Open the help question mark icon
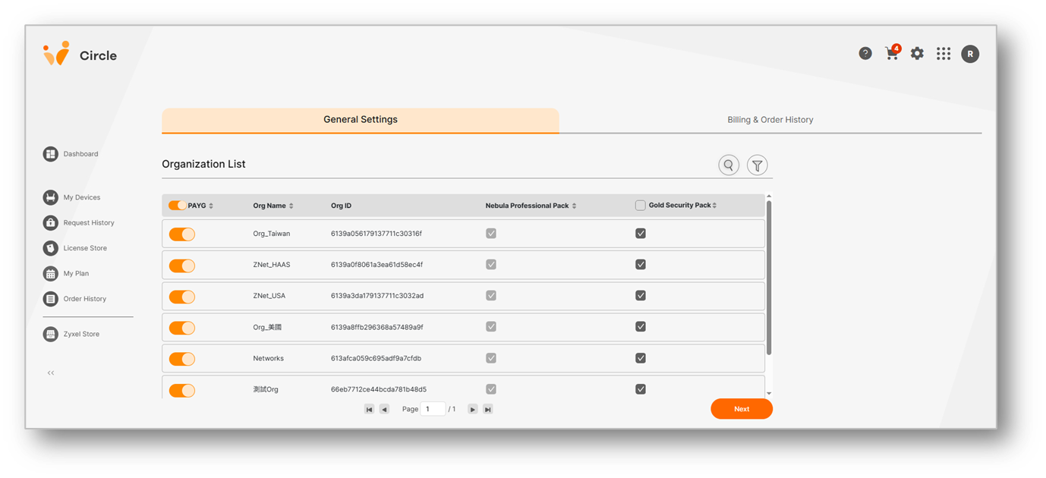This screenshot has width=1046, height=478. click(x=865, y=53)
